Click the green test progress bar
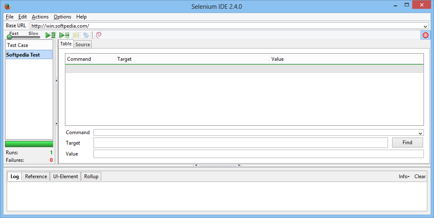The height and width of the screenshot is (218, 434). (x=29, y=144)
